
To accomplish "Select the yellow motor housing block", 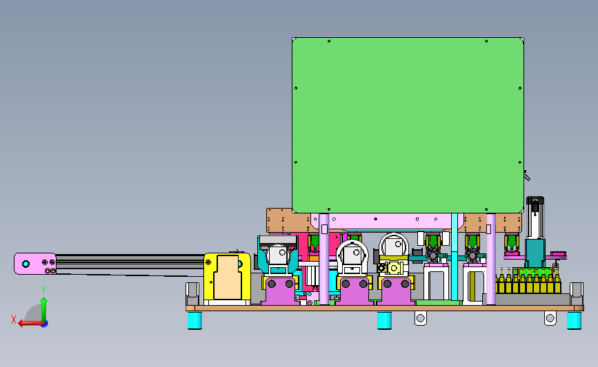I will tap(227, 277).
